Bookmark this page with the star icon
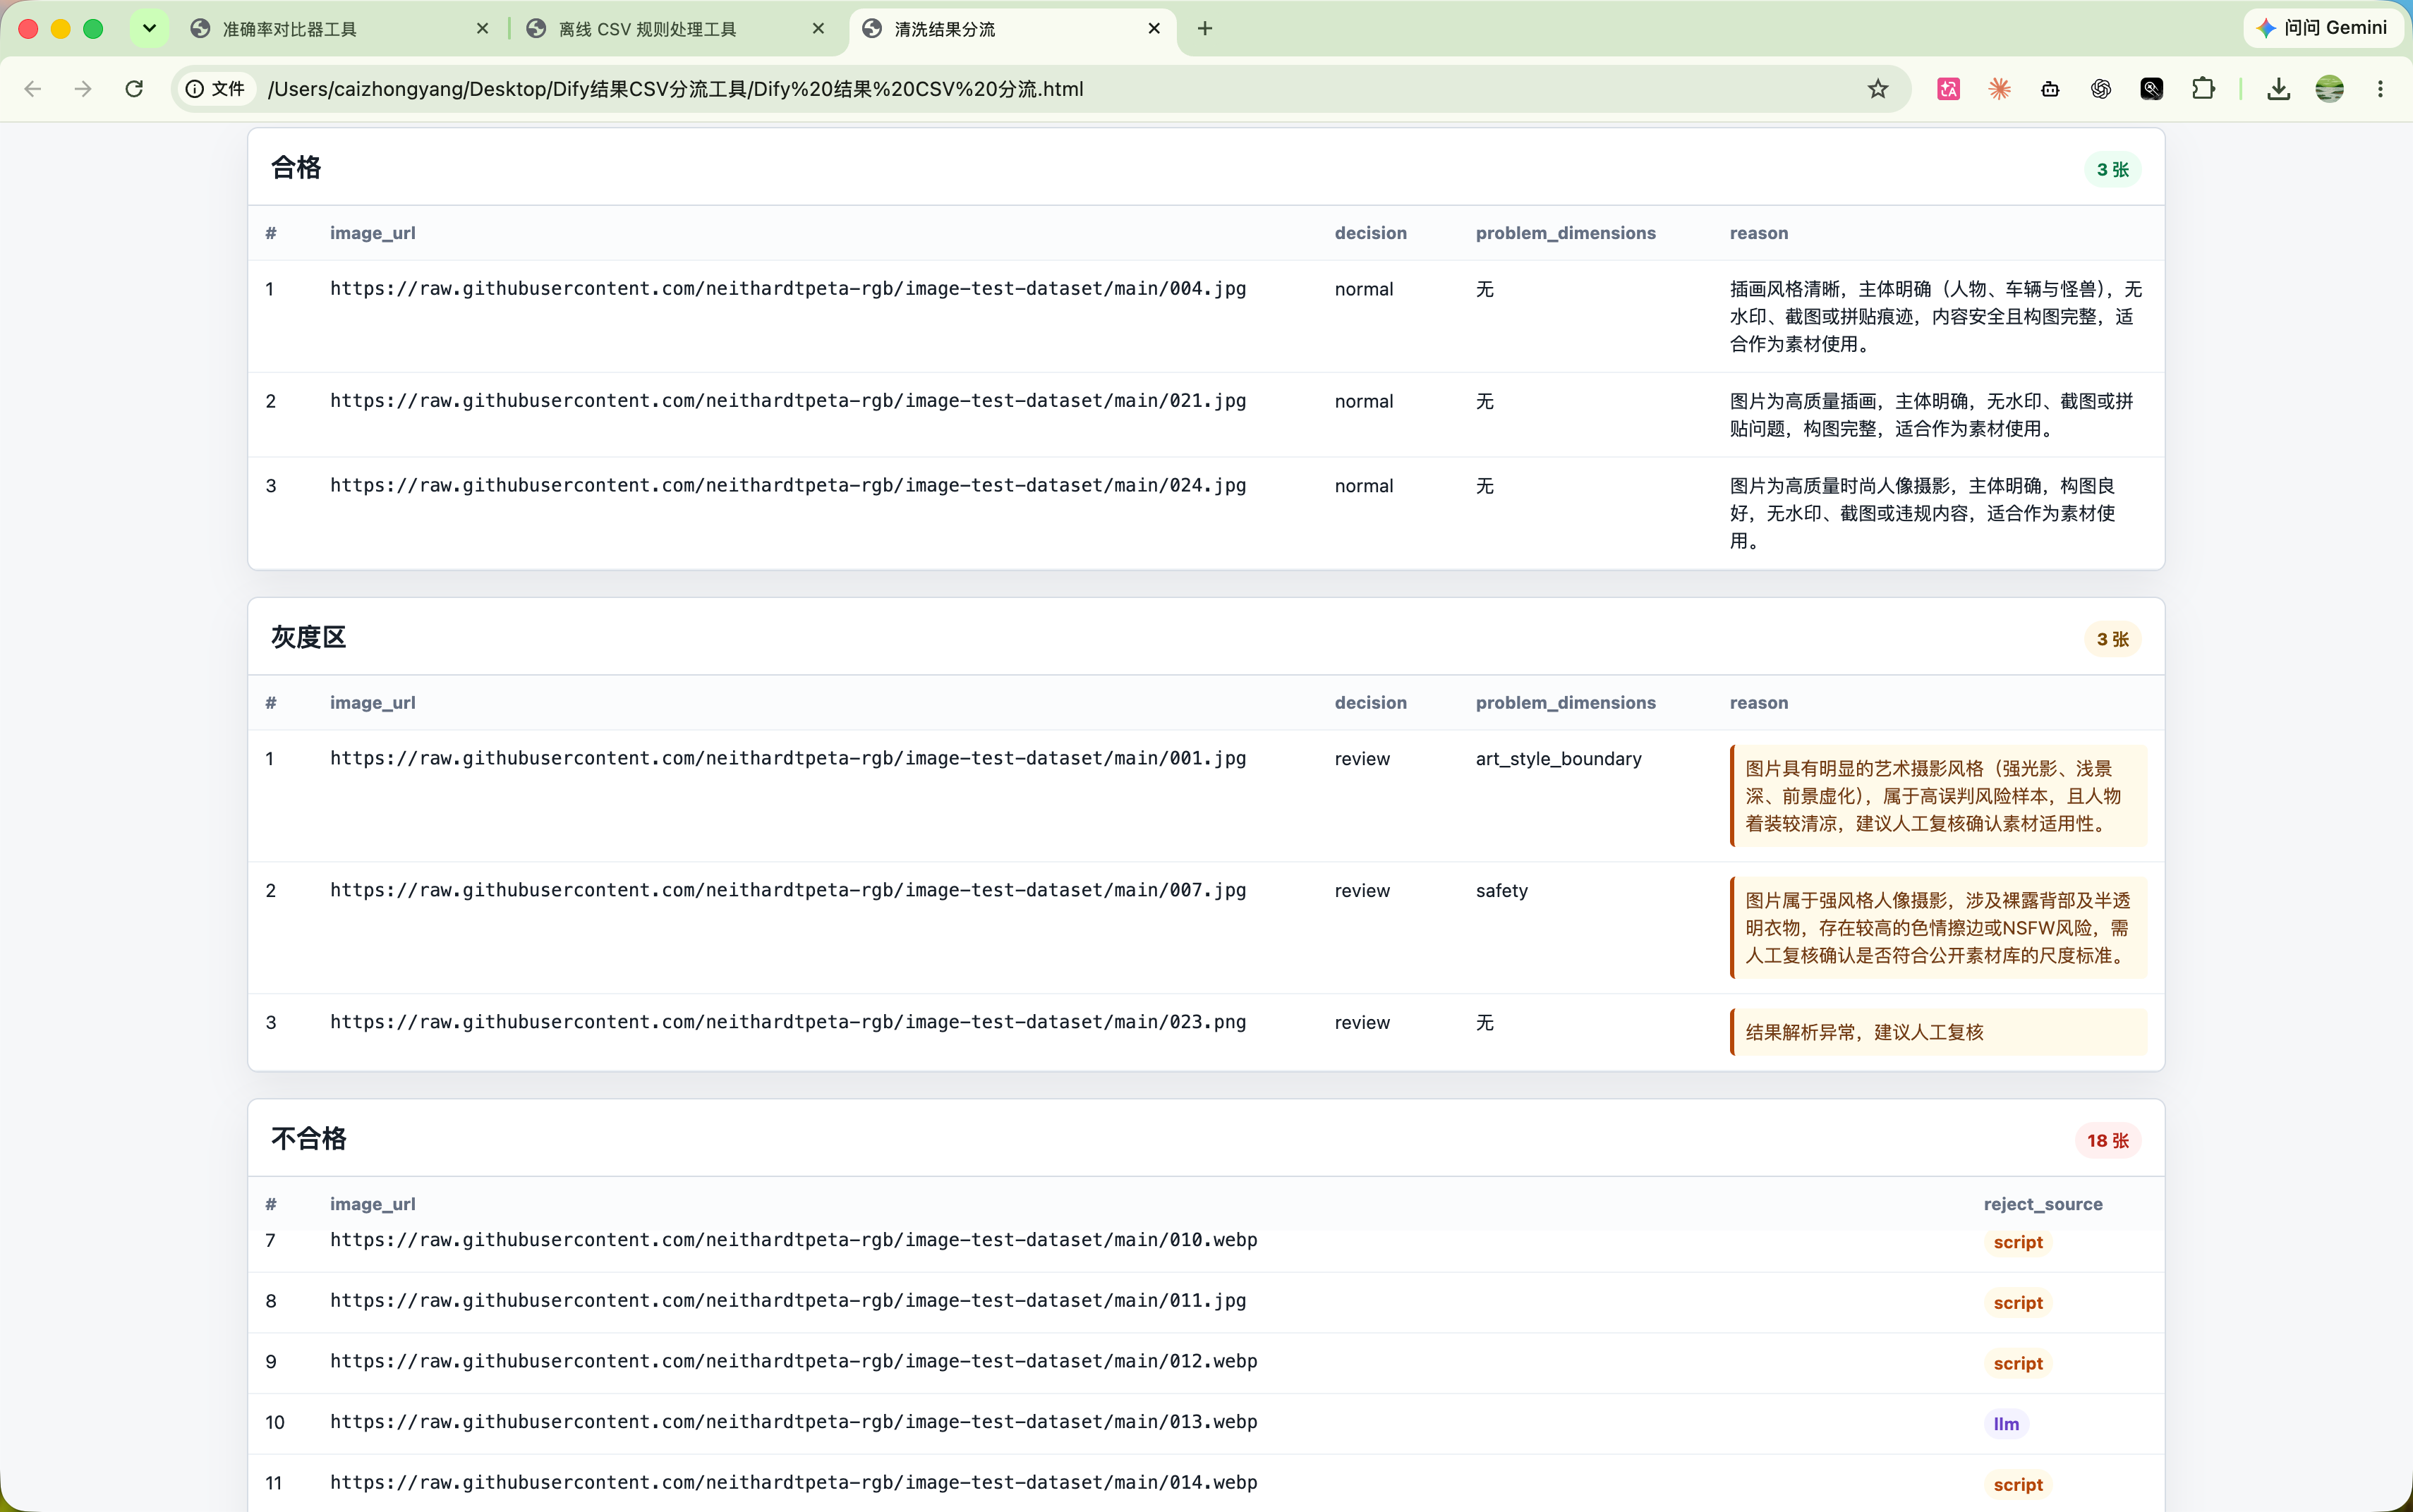 tap(1877, 89)
